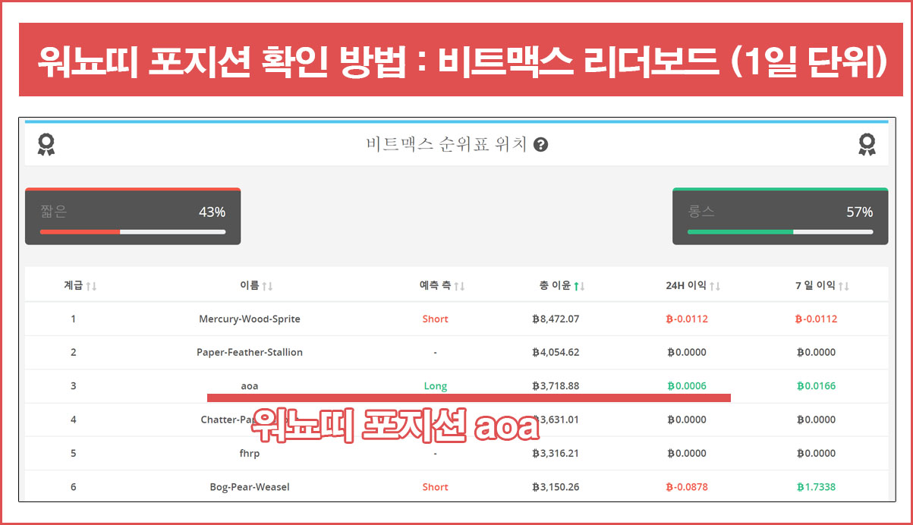The width and height of the screenshot is (913, 525).
Task: Click the 이름 column header text
Action: click(249, 286)
